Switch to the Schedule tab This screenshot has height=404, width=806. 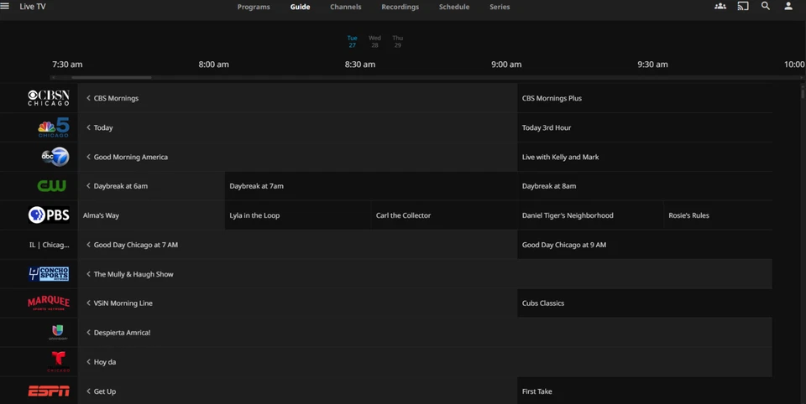(454, 7)
